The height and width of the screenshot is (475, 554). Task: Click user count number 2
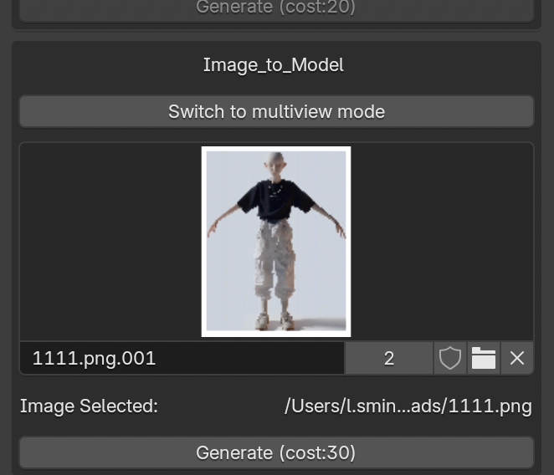pos(389,358)
